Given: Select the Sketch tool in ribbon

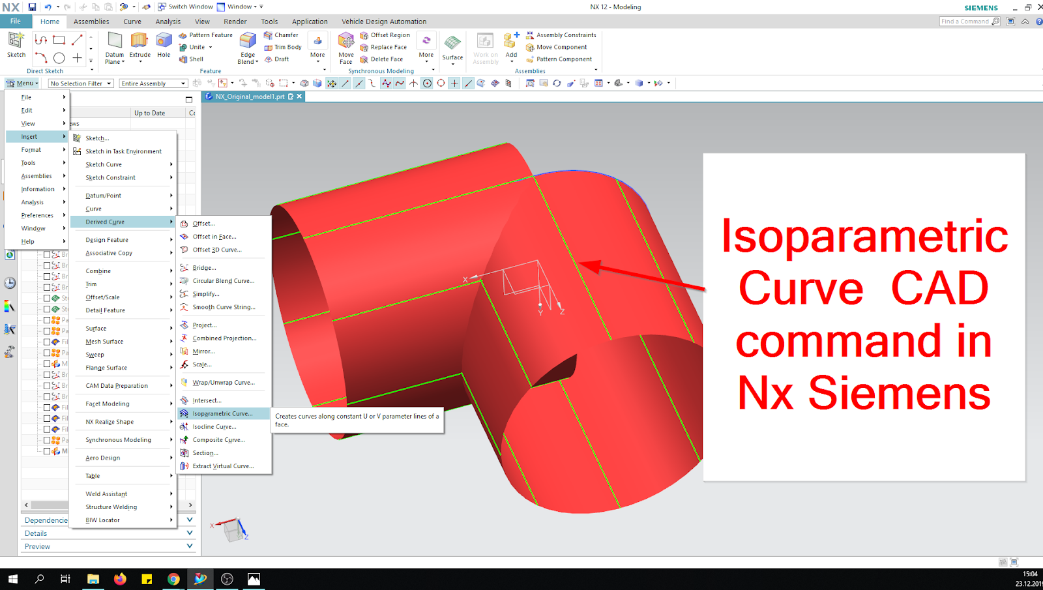Looking at the screenshot, I should coord(16,44).
